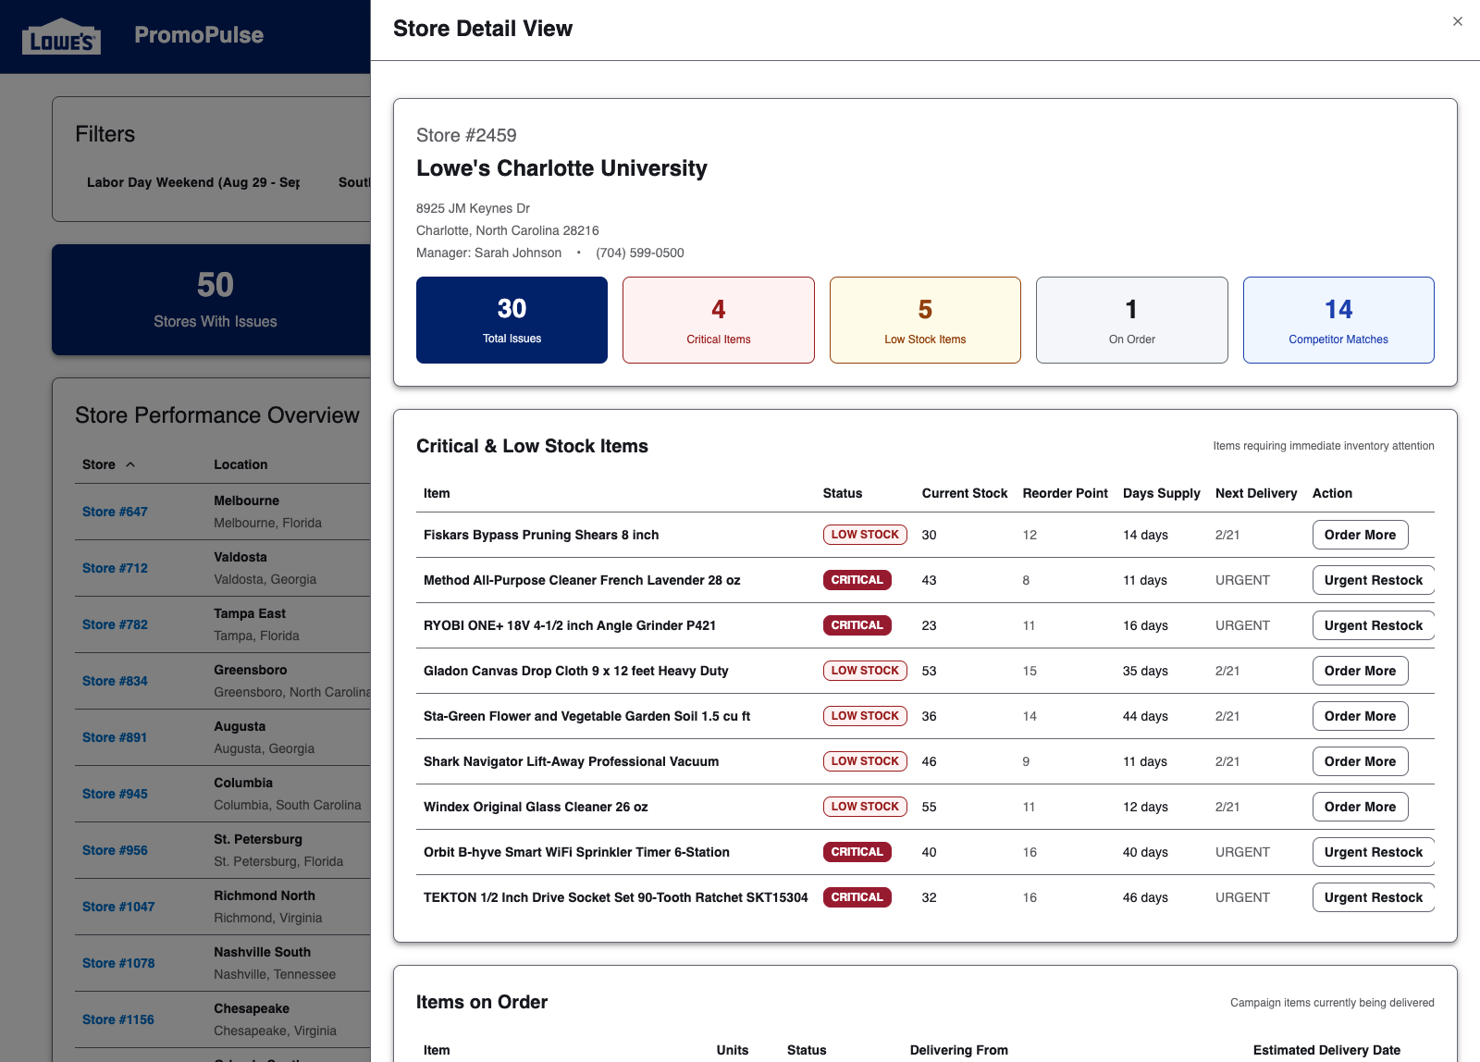Open Store #647 Melbourne details
This screenshot has height=1062, width=1480.
114,511
